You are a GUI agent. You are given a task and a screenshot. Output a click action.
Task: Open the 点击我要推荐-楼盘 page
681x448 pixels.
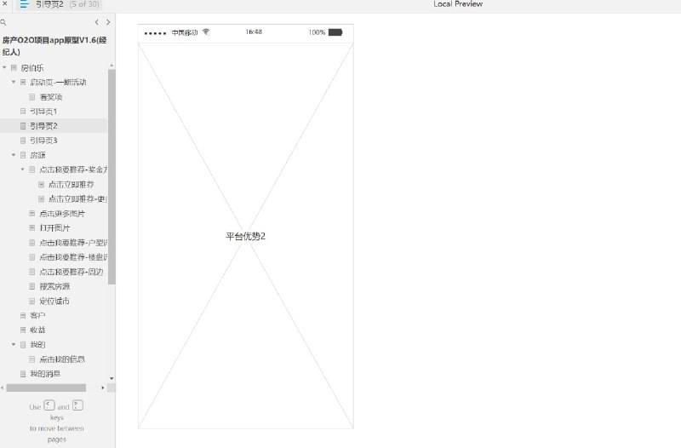point(73,257)
